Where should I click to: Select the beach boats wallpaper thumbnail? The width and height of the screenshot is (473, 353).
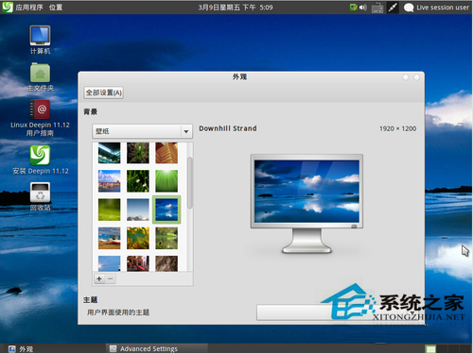click(x=109, y=238)
